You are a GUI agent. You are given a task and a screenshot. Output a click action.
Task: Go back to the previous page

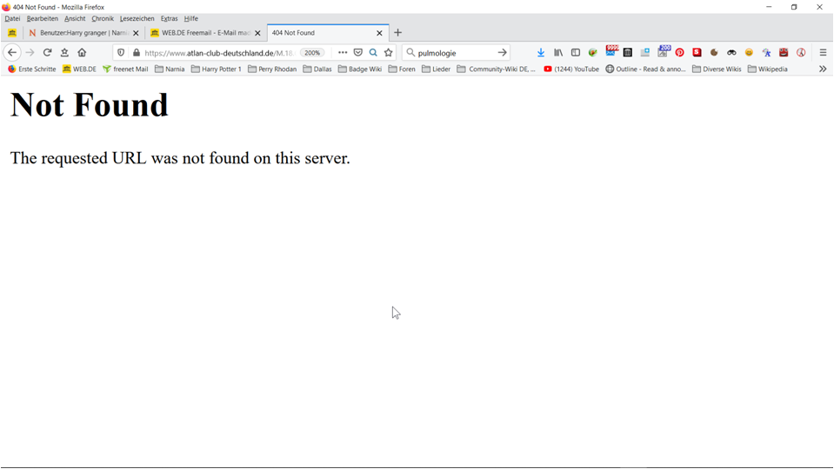click(x=12, y=53)
